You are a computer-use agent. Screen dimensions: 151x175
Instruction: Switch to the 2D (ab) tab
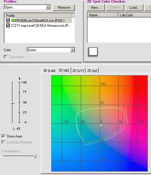point(64,70)
